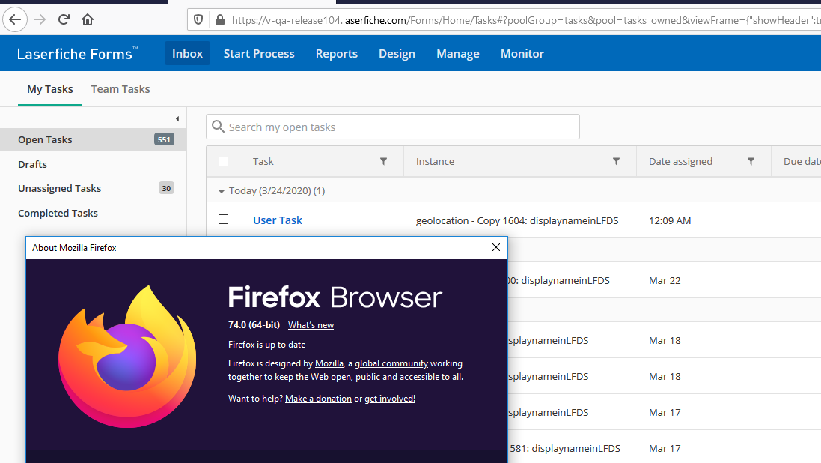Screen dimensions: 821x463
Task: Switch to the Team Tasks tab
Action: click(x=120, y=89)
